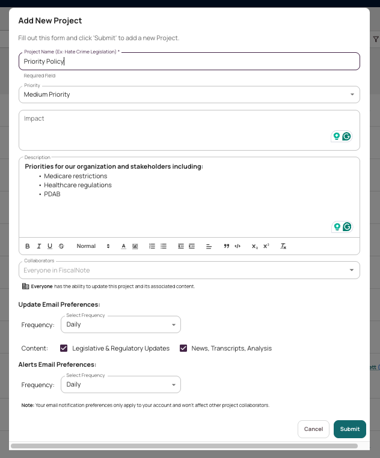Image resolution: width=380 pixels, height=458 pixels.
Task: Open the Normal text size dropdown
Action: 93,246
